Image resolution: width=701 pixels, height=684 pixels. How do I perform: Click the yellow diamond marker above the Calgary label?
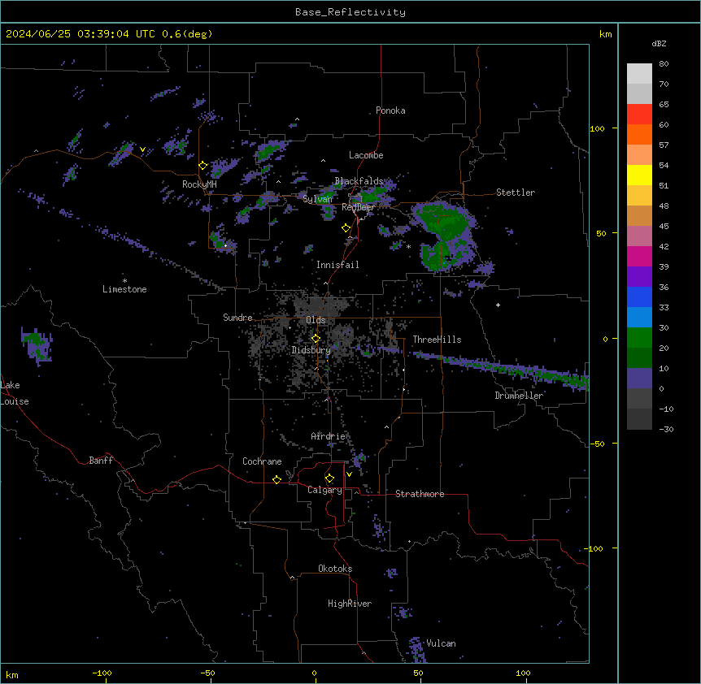tap(329, 478)
